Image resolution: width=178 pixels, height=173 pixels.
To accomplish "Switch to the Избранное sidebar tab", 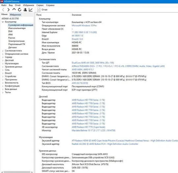I will click(x=15, y=14).
